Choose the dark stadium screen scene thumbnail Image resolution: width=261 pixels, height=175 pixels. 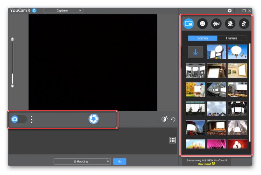click(x=237, y=109)
